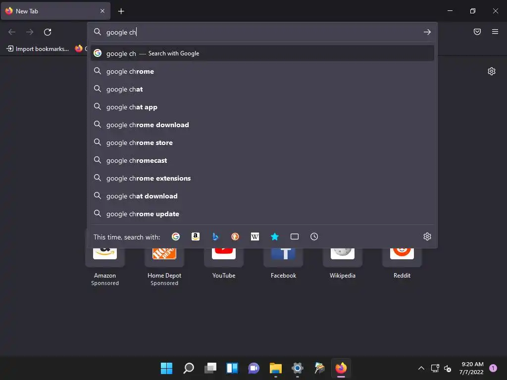Open the clock and date in taskbar

point(471,368)
